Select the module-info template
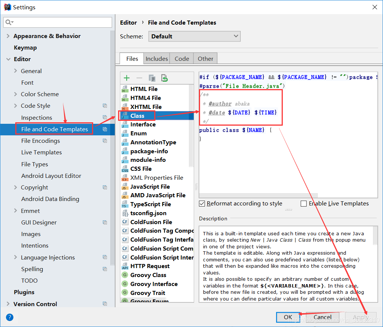The width and height of the screenshot is (383, 327). (x=157, y=160)
